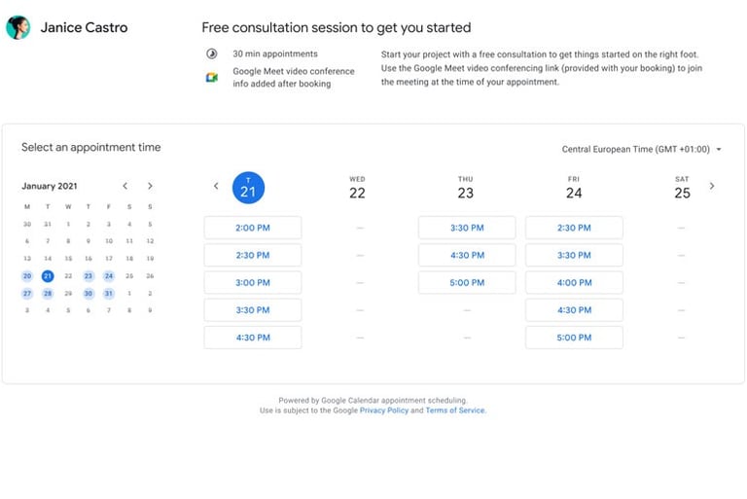Select January 24 in the mini calendar

coord(109,276)
